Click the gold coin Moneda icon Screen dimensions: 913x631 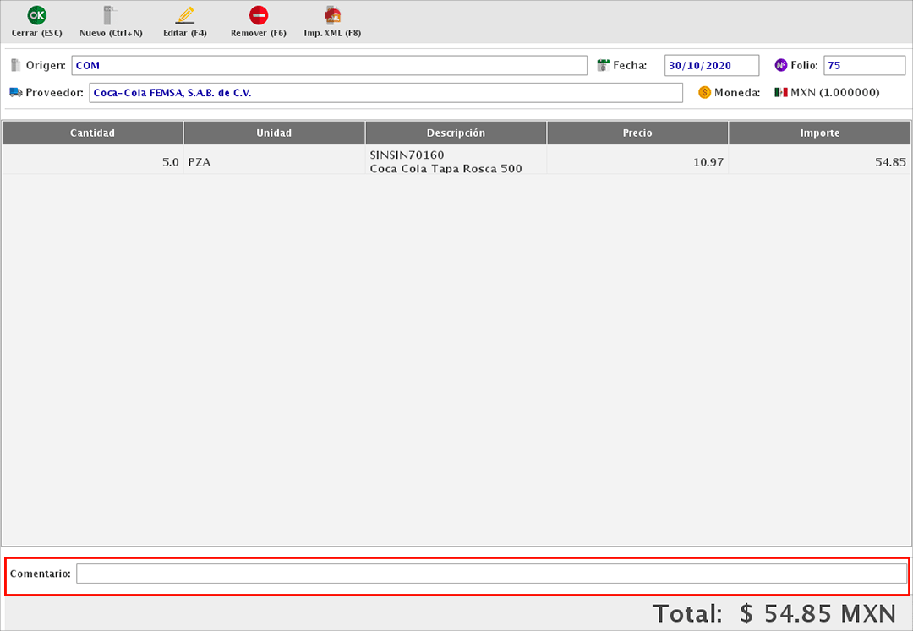704,92
